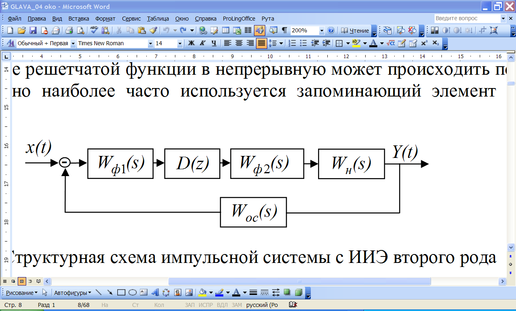This screenshot has width=516, height=311.
Task: Insert a text box from Drawing toolbar
Action: pos(144,292)
